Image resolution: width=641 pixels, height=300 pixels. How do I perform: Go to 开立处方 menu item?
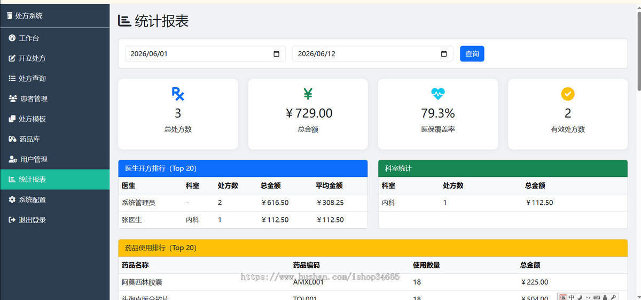(x=55, y=58)
